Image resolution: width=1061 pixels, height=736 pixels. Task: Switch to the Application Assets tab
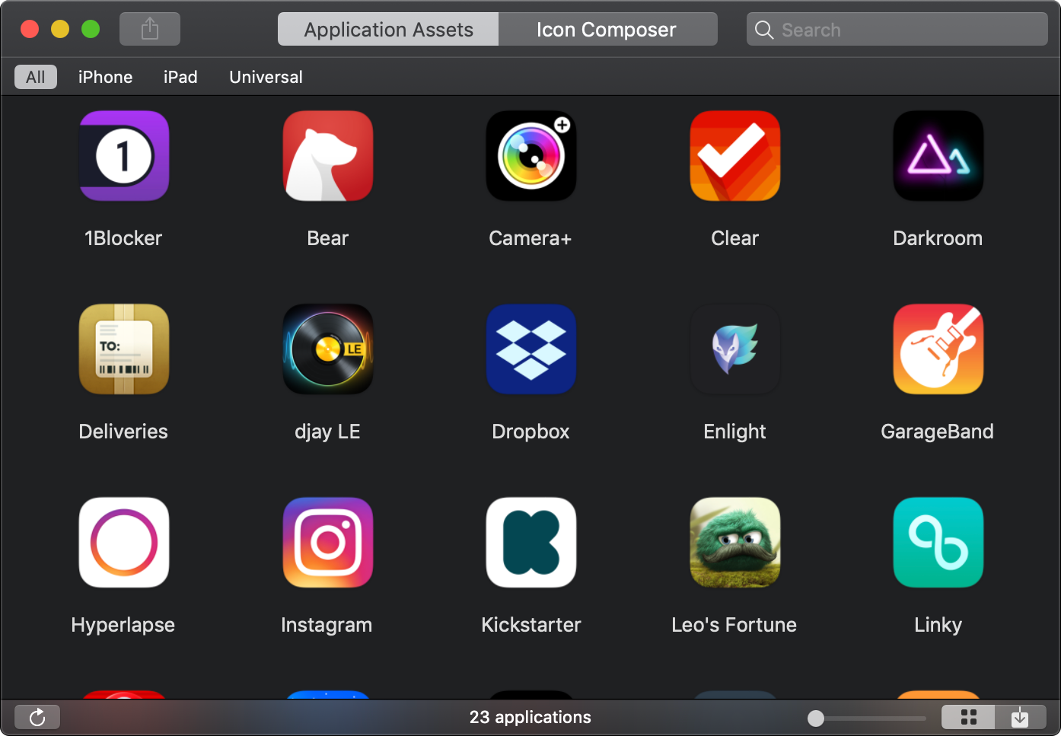pyautogui.click(x=388, y=30)
